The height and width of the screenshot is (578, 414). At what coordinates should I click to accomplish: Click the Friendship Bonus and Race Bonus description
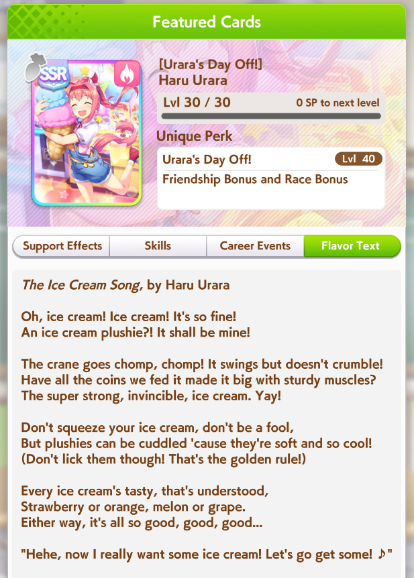coord(255,179)
